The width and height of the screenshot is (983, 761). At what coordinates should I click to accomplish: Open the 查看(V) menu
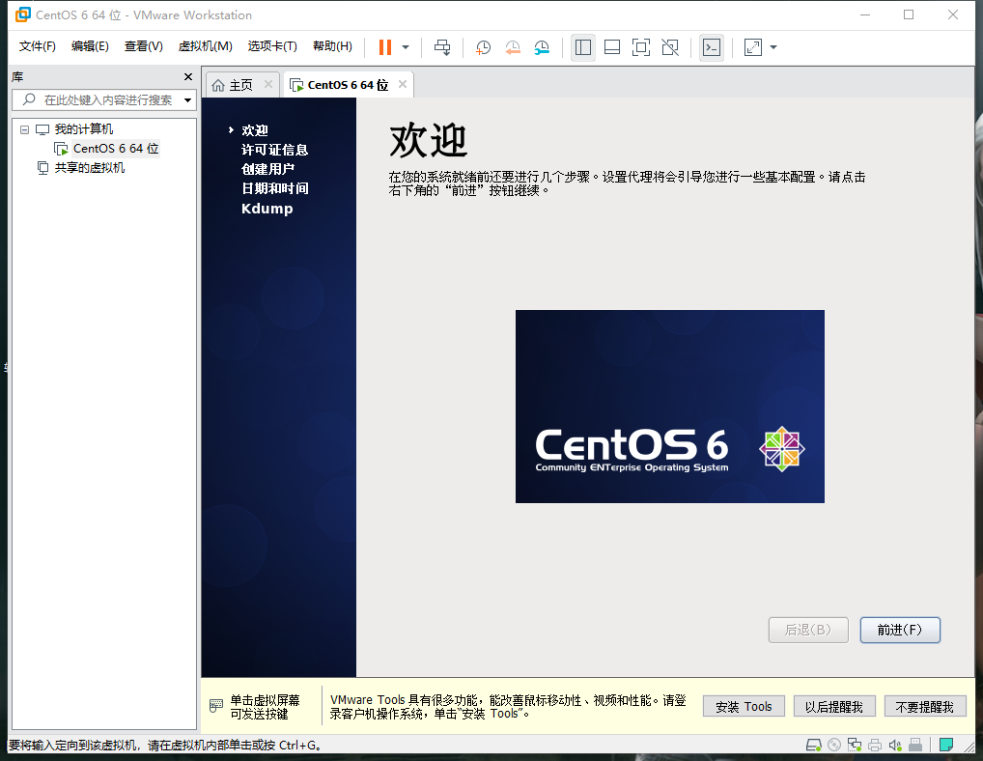coord(144,46)
